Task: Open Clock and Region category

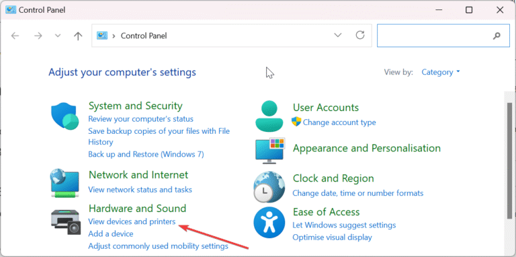Action: click(x=333, y=178)
